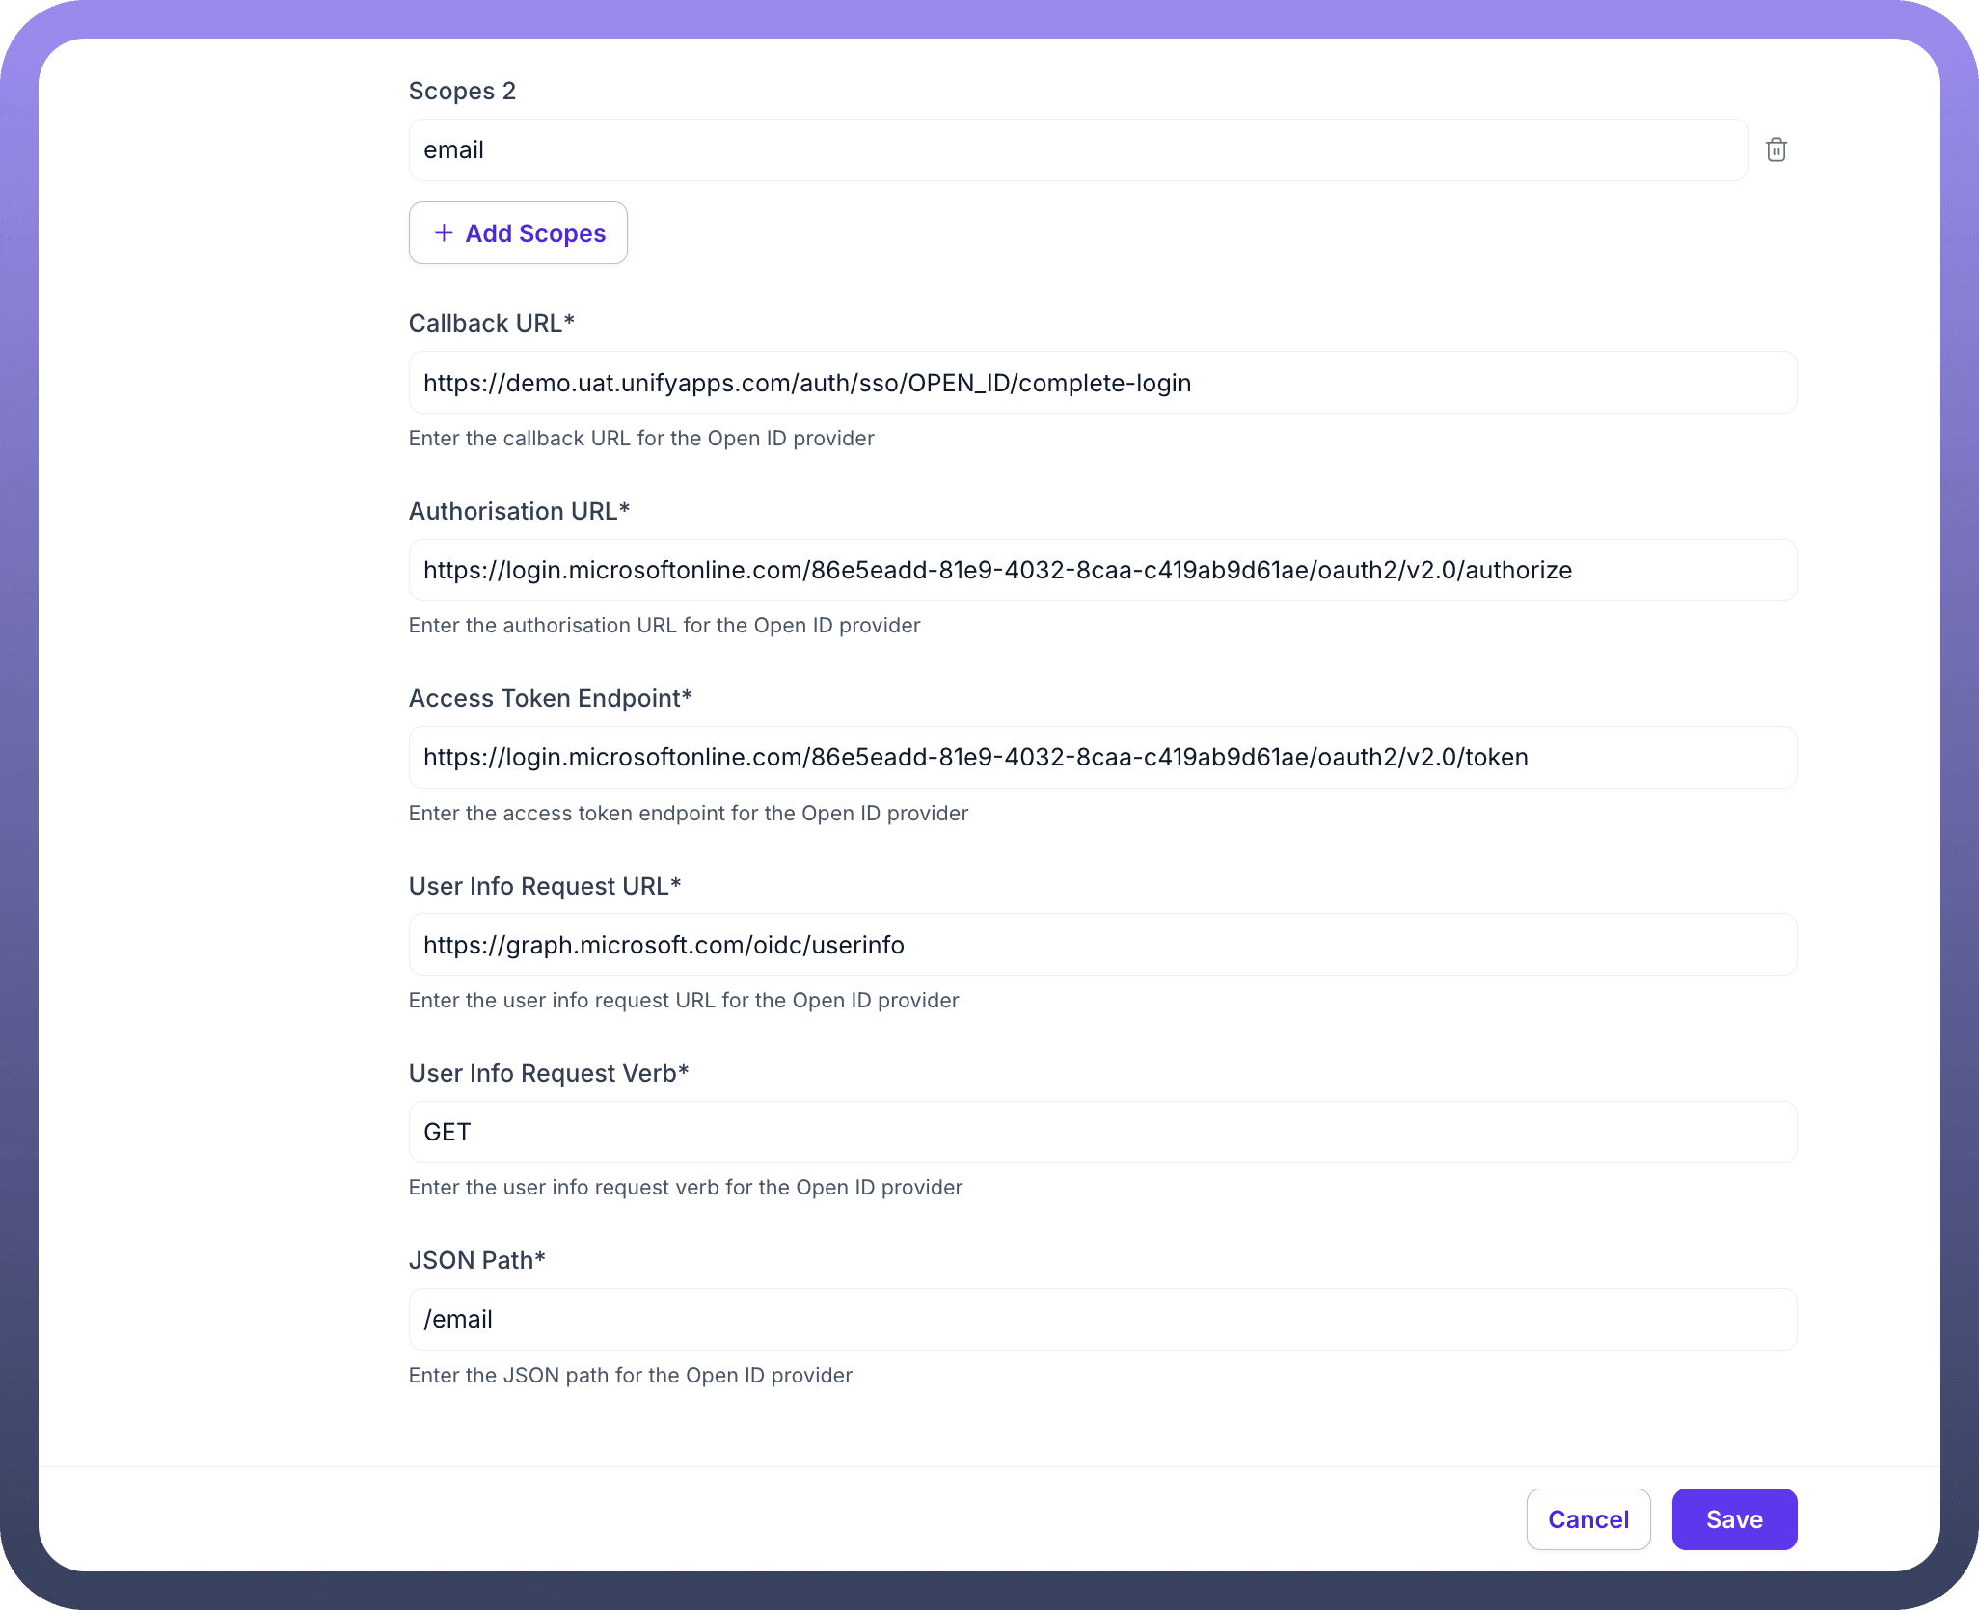Save the Open ID configuration
This screenshot has height=1610, width=1979.
[1733, 1519]
